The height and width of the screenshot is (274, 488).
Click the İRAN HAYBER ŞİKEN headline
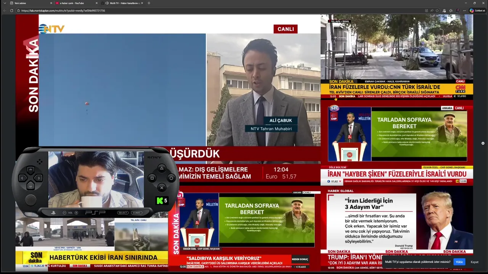(397, 174)
